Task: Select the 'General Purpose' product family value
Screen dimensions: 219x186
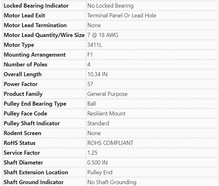Action: pyautogui.click(x=107, y=94)
